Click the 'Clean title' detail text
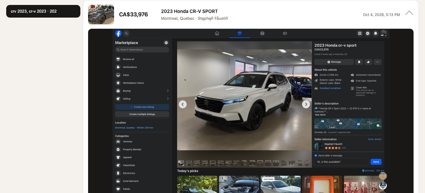425x193 pixels. click(x=361, y=87)
